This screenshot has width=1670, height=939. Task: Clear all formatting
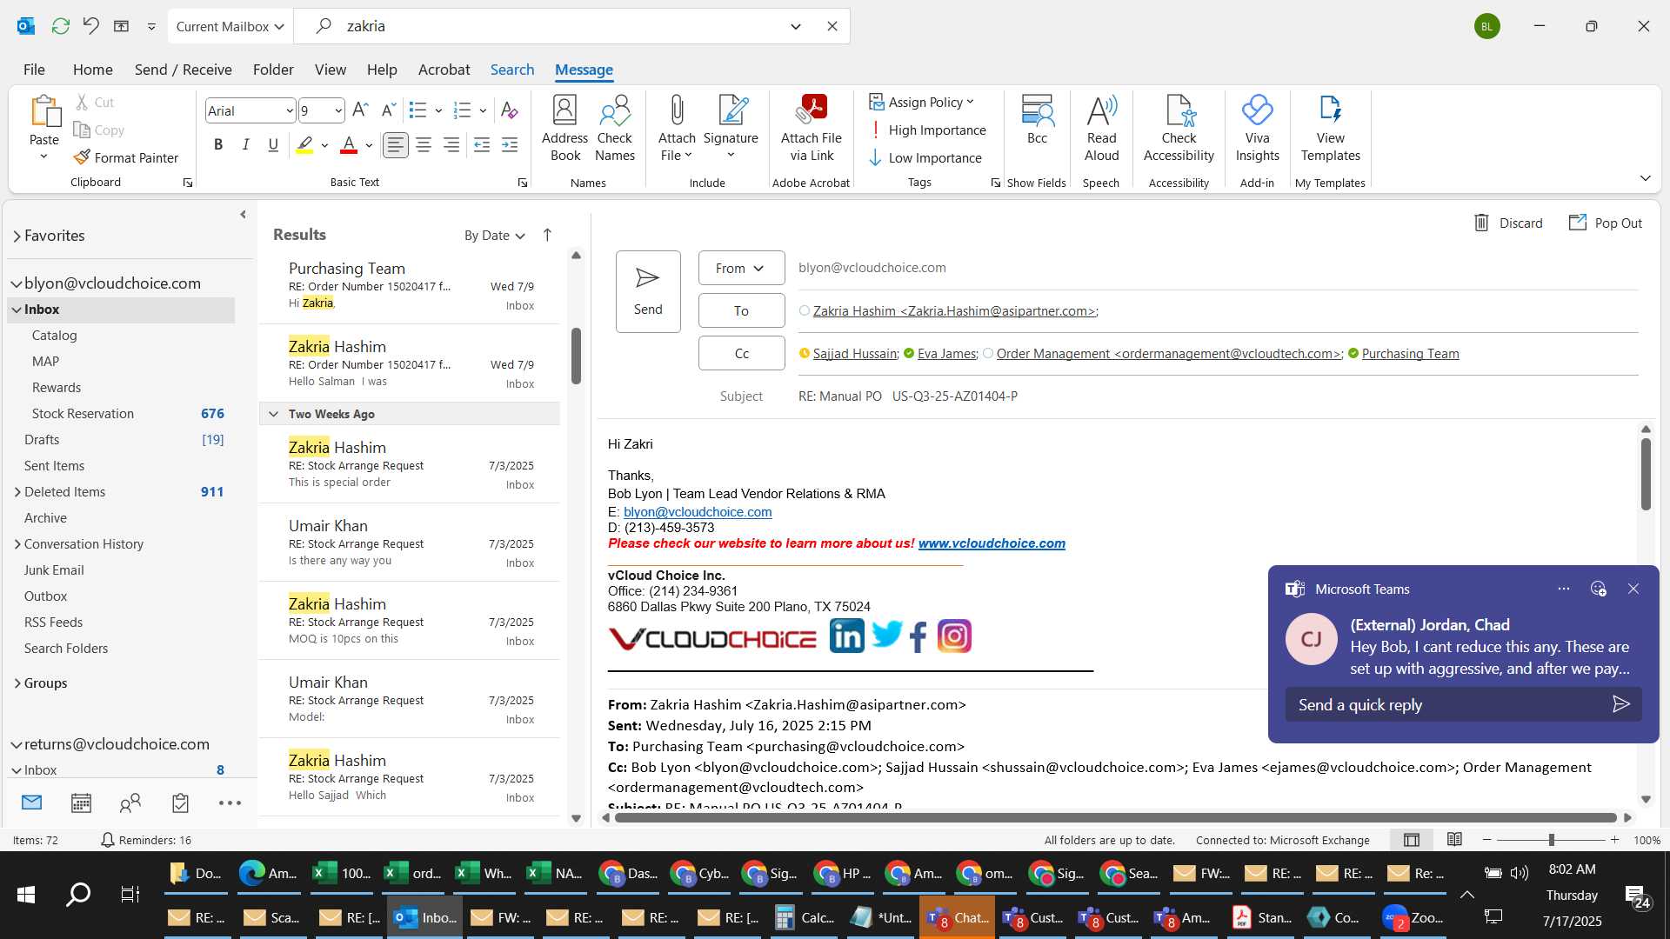[x=510, y=110]
